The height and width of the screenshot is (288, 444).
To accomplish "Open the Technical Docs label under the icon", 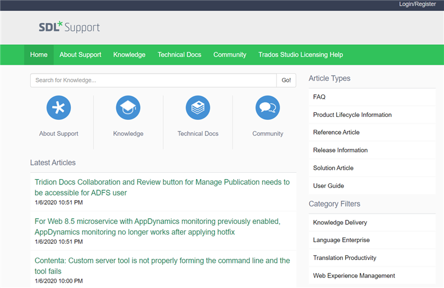I will [x=198, y=133].
